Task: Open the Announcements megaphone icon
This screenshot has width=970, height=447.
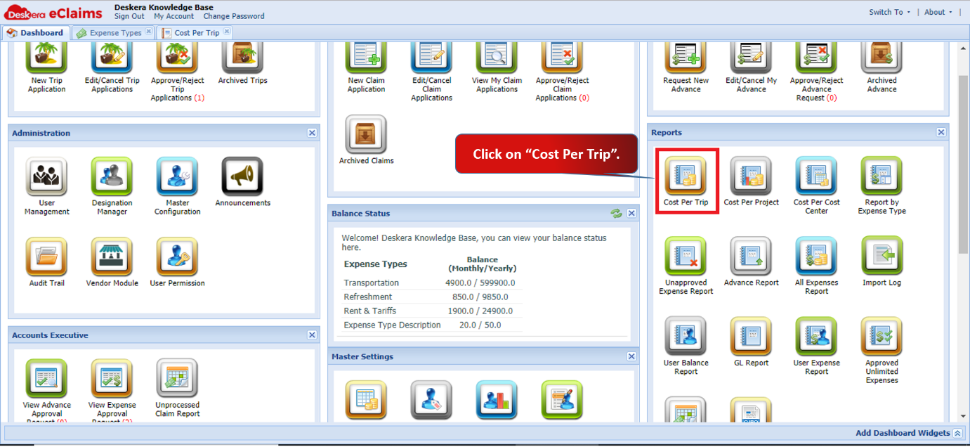Action: click(242, 176)
